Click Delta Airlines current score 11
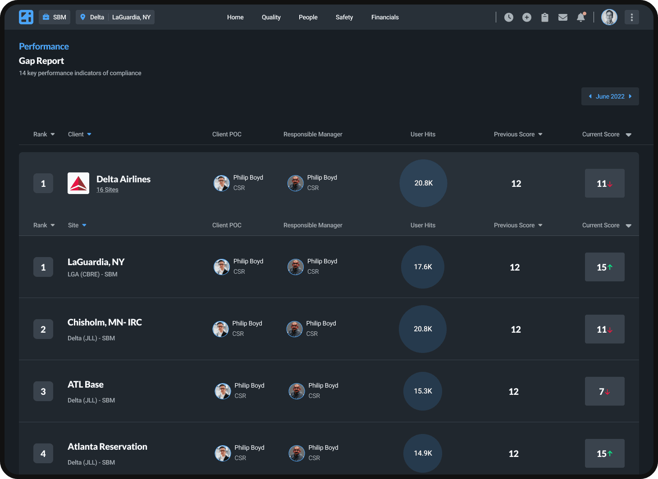Image resolution: width=658 pixels, height=479 pixels. click(x=605, y=183)
